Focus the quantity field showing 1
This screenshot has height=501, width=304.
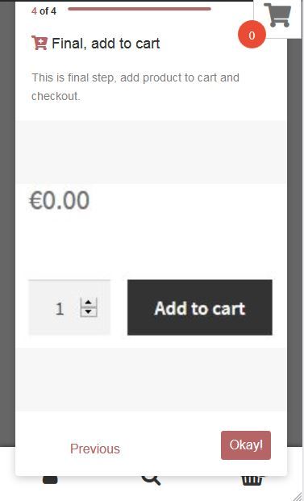[x=69, y=307]
